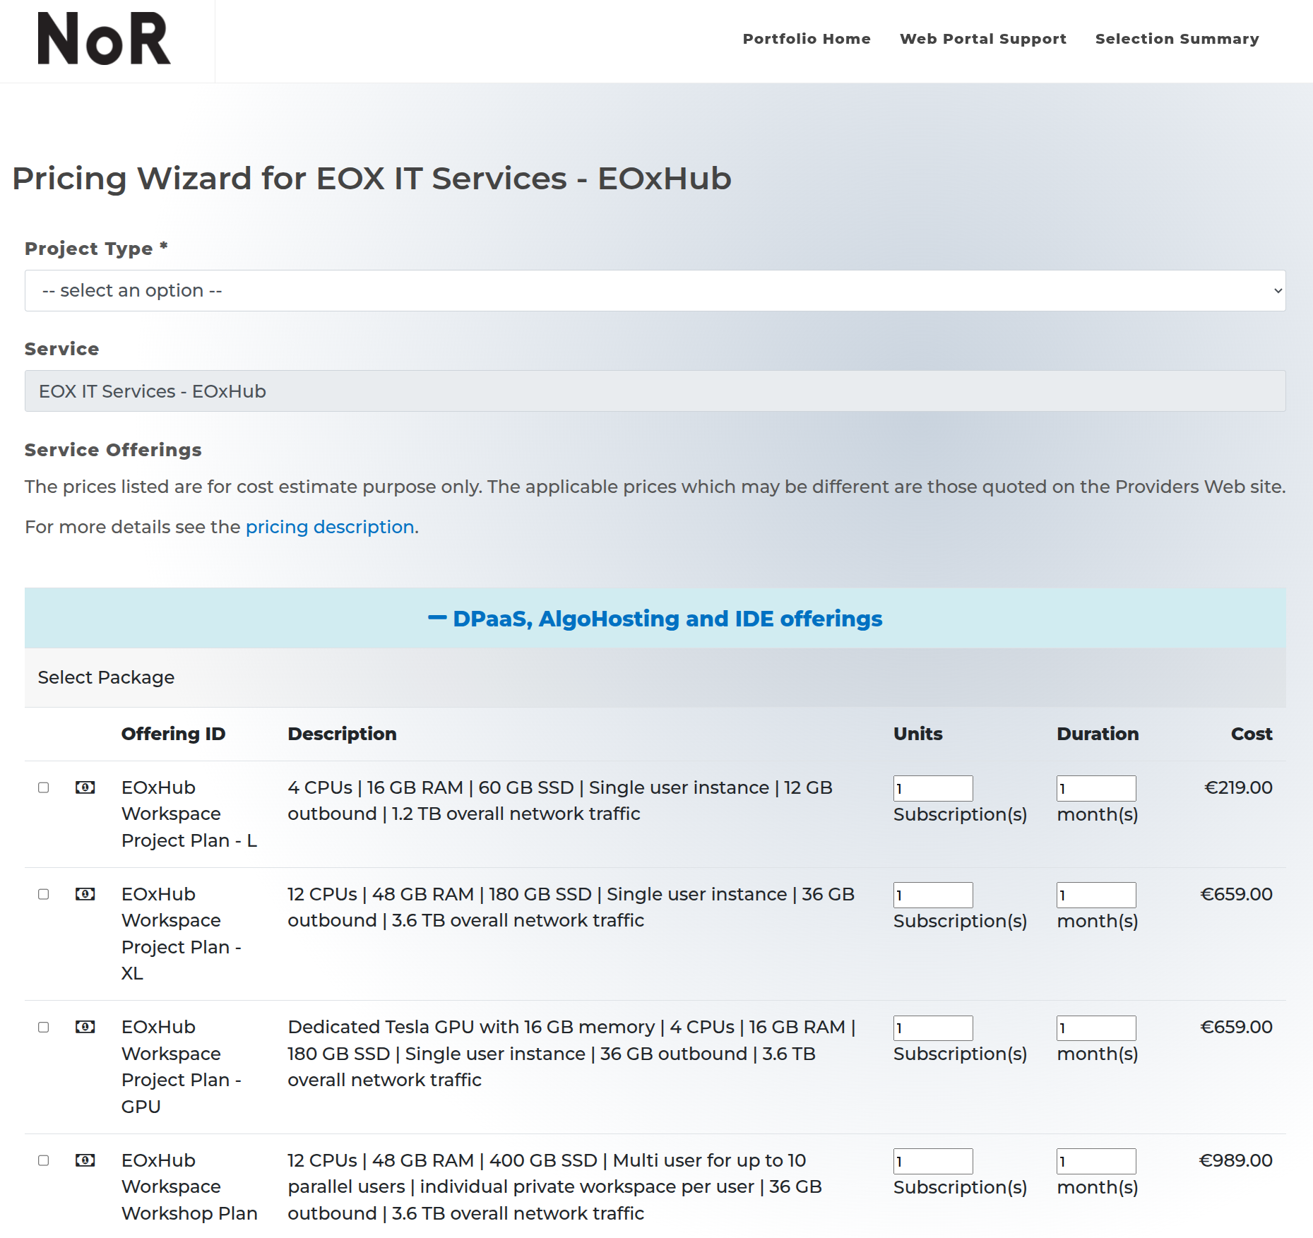This screenshot has height=1238, width=1313.
Task: Follow the pricing description link
Action: coord(329,527)
